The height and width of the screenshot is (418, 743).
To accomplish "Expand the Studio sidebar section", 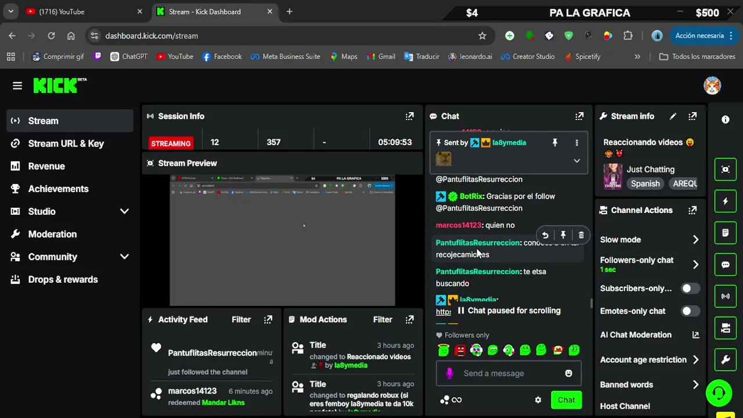I will click(124, 211).
